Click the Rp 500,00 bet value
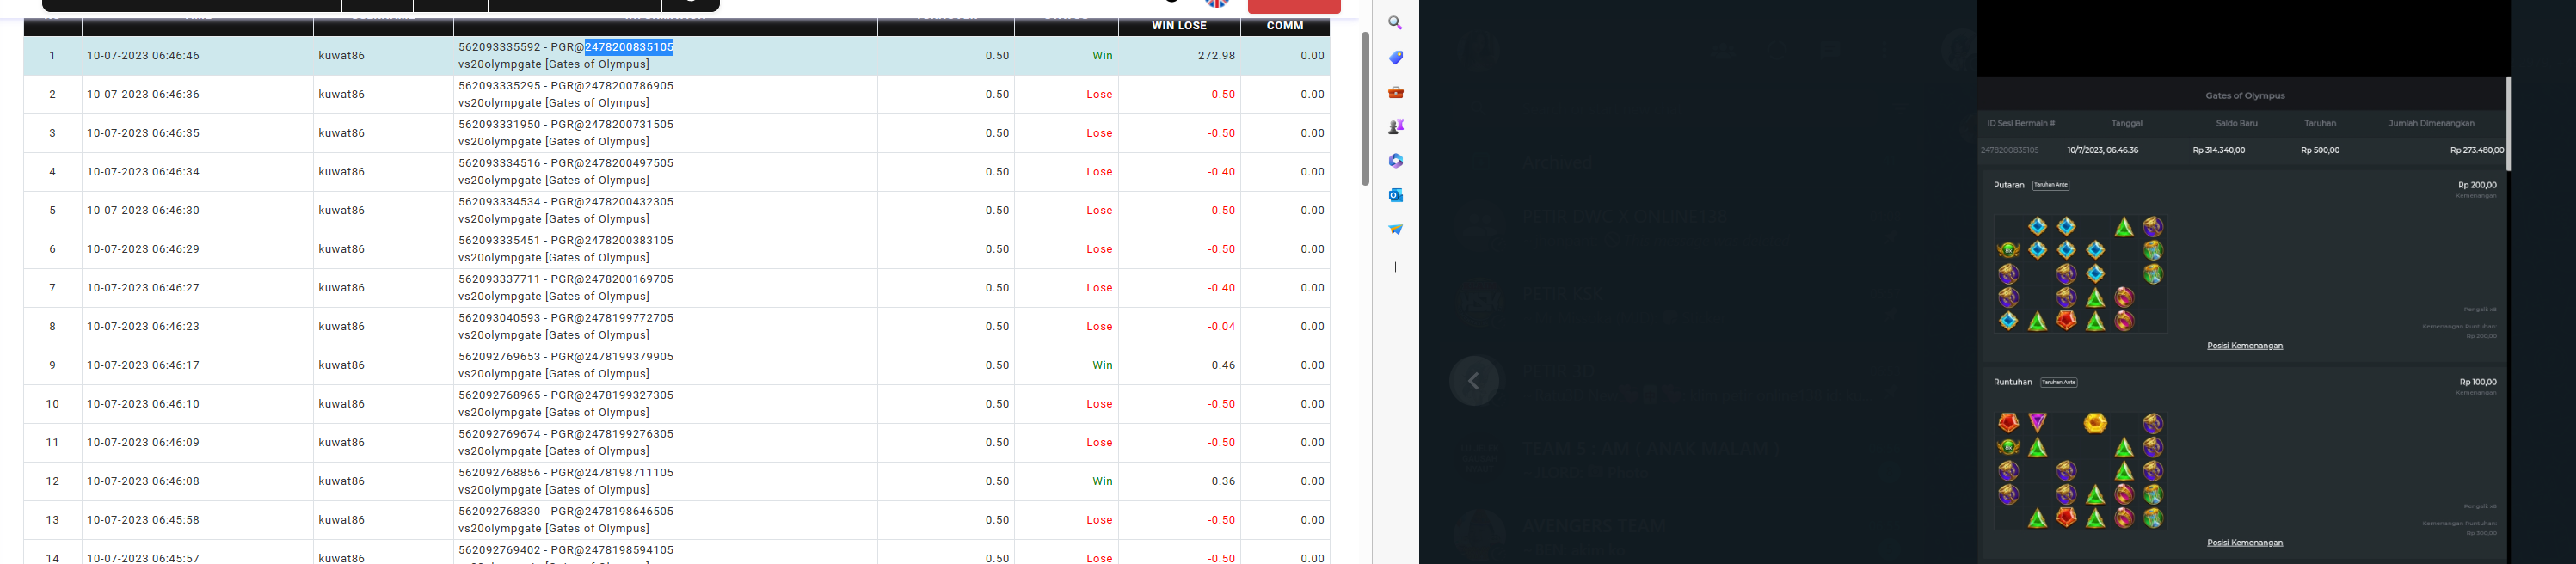The height and width of the screenshot is (564, 2576). [x=2319, y=150]
